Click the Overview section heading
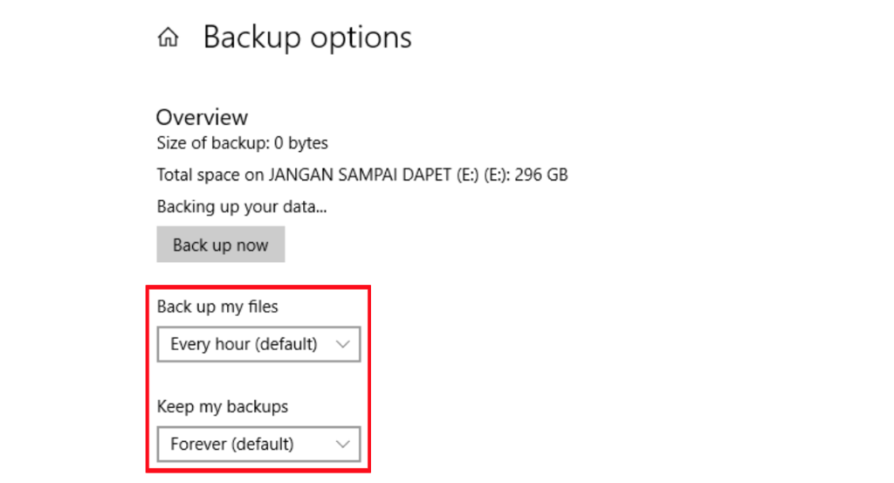 202,117
